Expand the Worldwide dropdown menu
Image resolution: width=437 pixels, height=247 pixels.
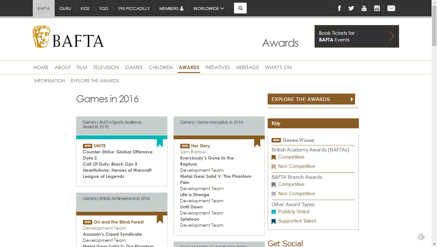(209, 8)
